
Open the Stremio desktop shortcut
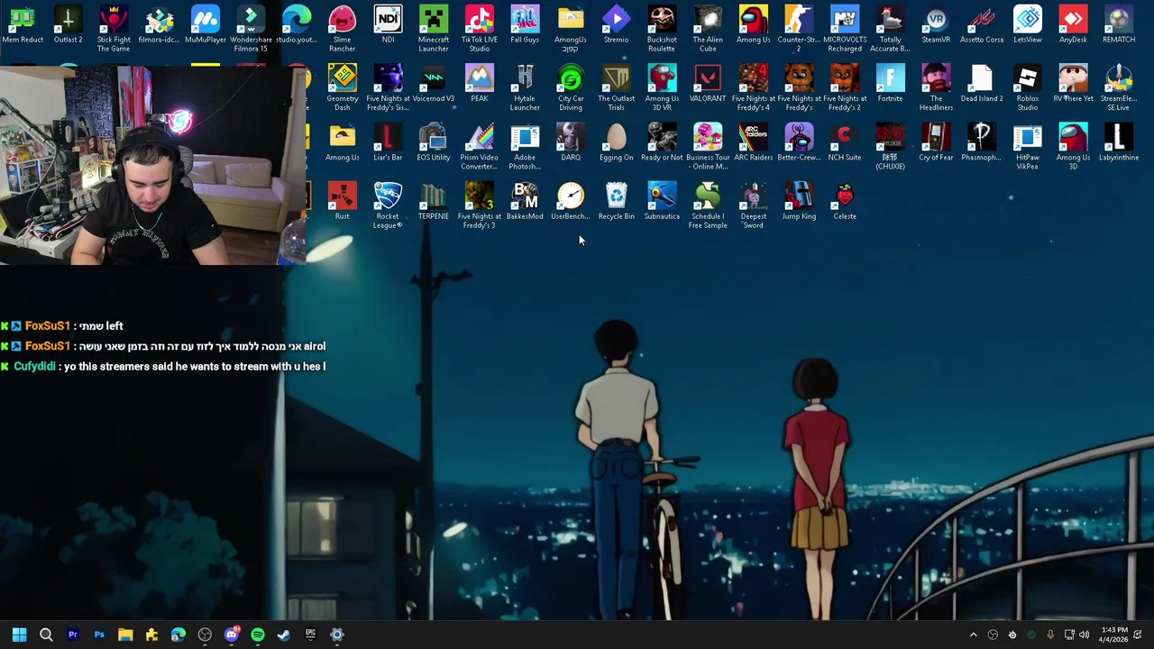(616, 25)
